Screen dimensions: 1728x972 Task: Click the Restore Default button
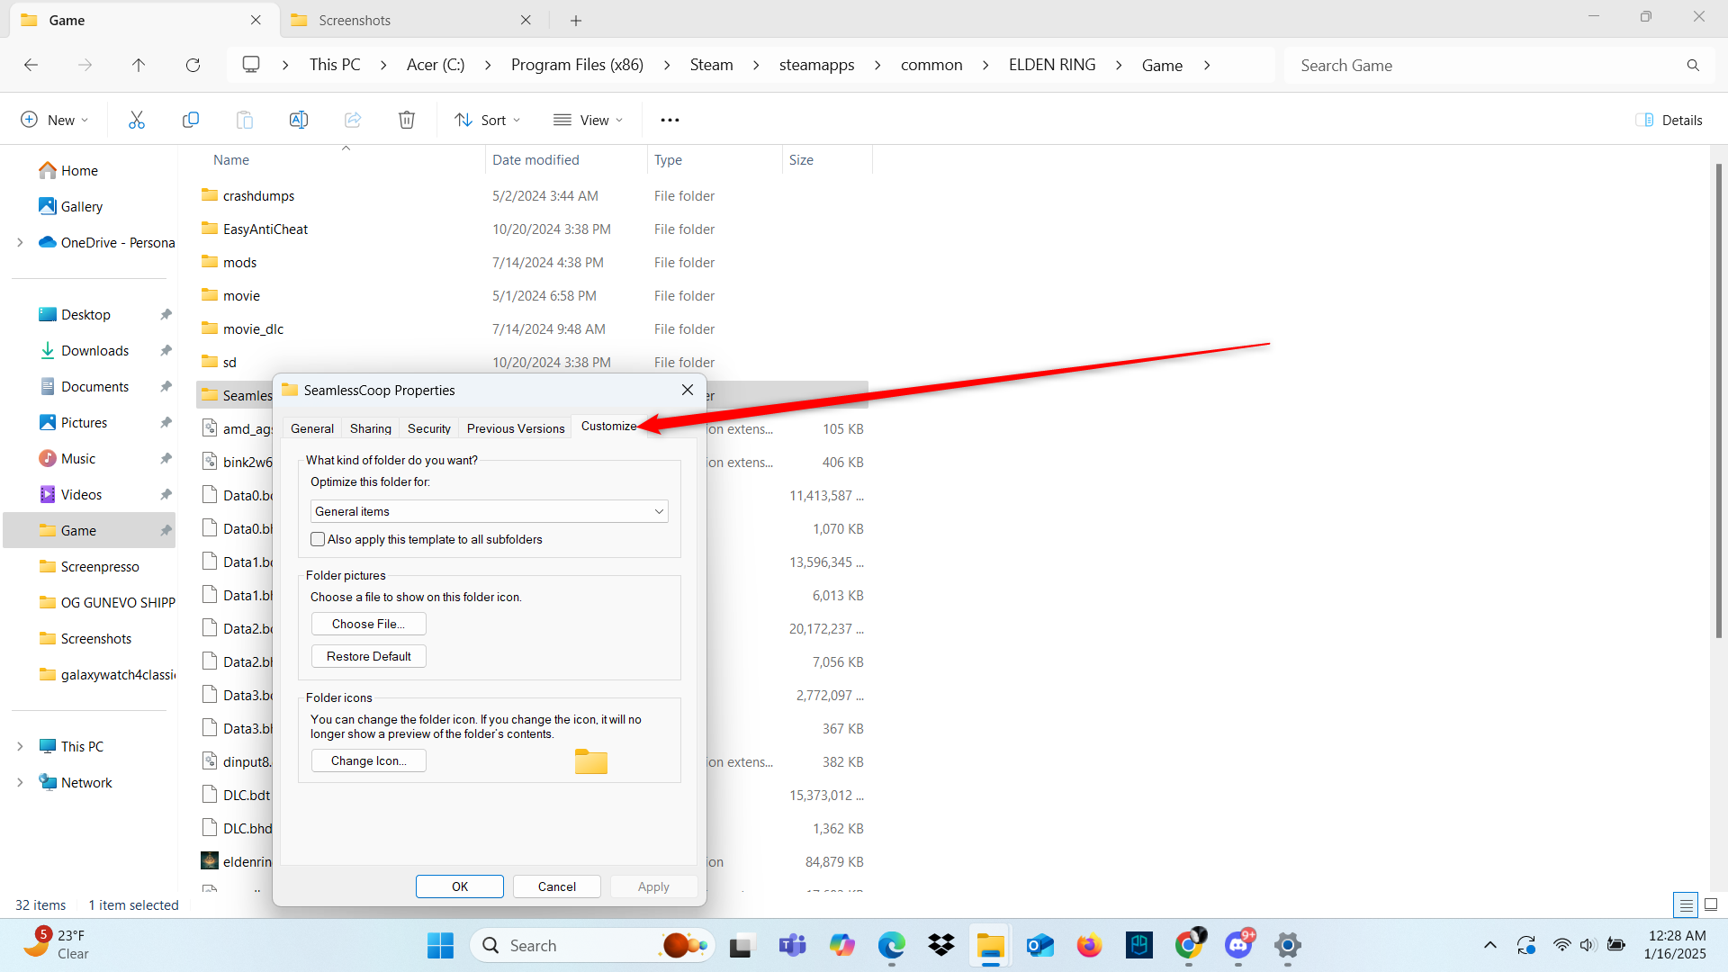[x=369, y=656]
